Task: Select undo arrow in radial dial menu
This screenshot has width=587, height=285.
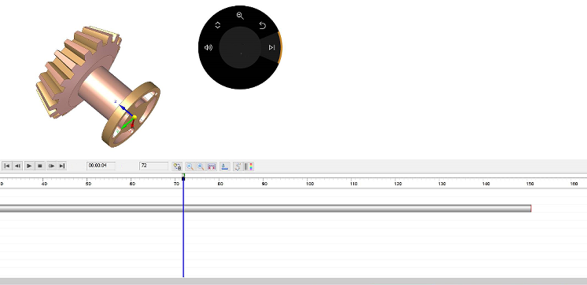Action: coord(263,25)
